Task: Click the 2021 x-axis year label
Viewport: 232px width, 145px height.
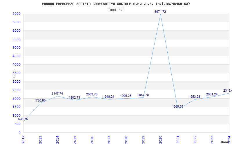Action: pyautogui.click(x=178, y=139)
